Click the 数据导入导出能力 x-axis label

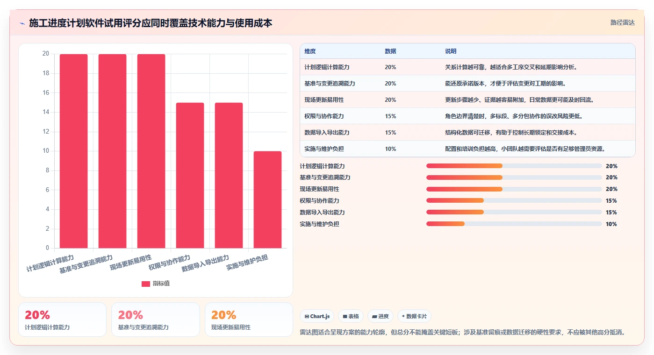pyautogui.click(x=206, y=263)
